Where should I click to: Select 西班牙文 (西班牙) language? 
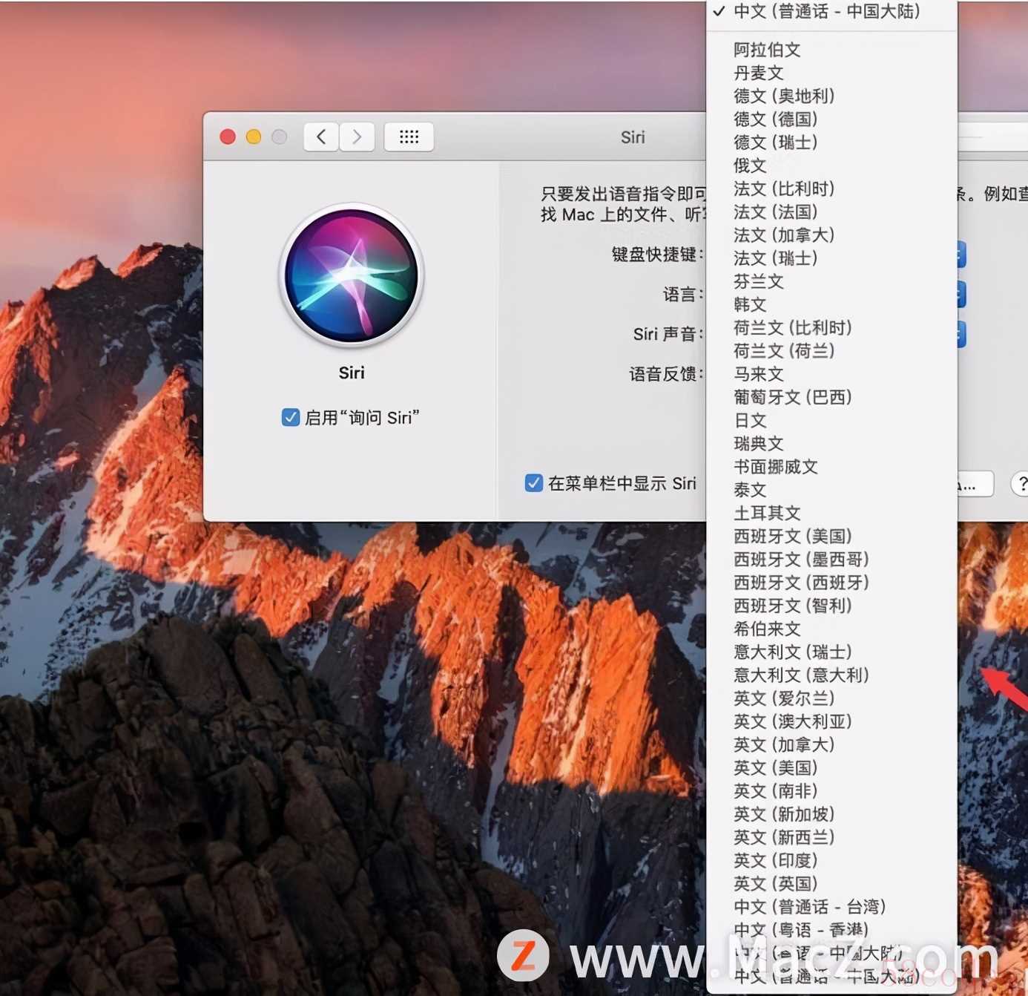click(x=832, y=583)
